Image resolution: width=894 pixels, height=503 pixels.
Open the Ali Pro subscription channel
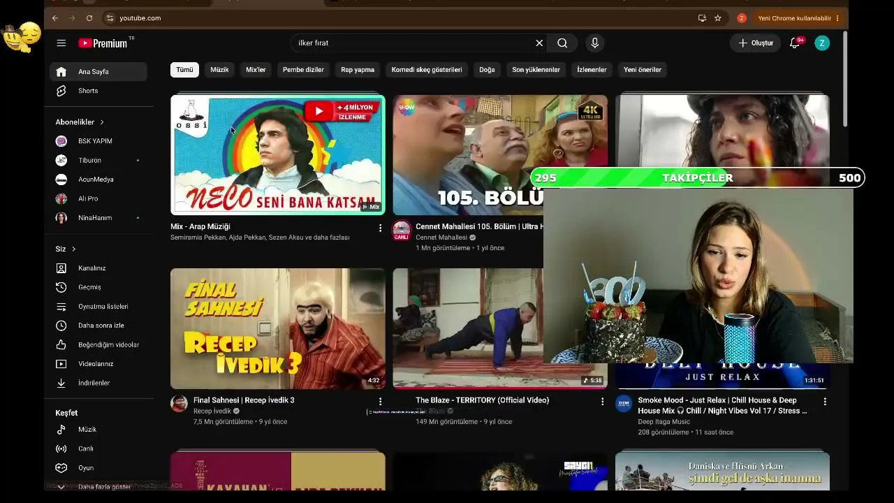pyautogui.click(x=98, y=199)
